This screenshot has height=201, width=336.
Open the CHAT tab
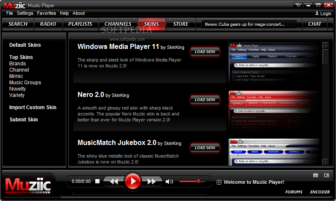click(314, 24)
